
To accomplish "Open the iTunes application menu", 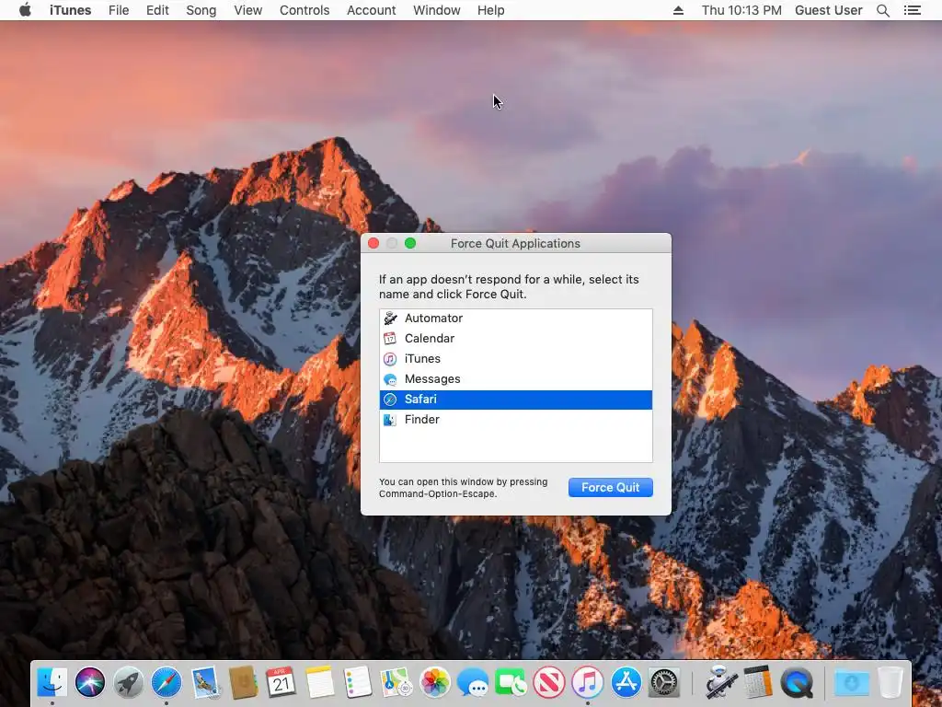I will (70, 10).
